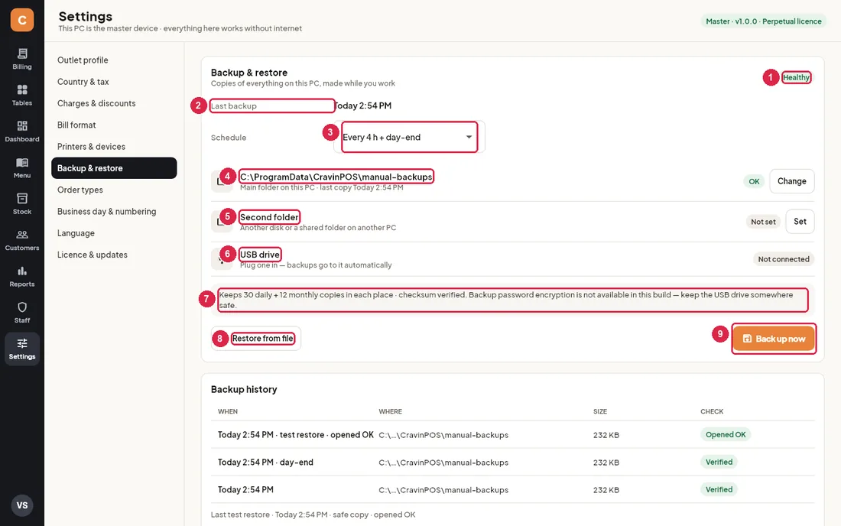
Task: Click the orange C app logo
Action: pos(22,20)
